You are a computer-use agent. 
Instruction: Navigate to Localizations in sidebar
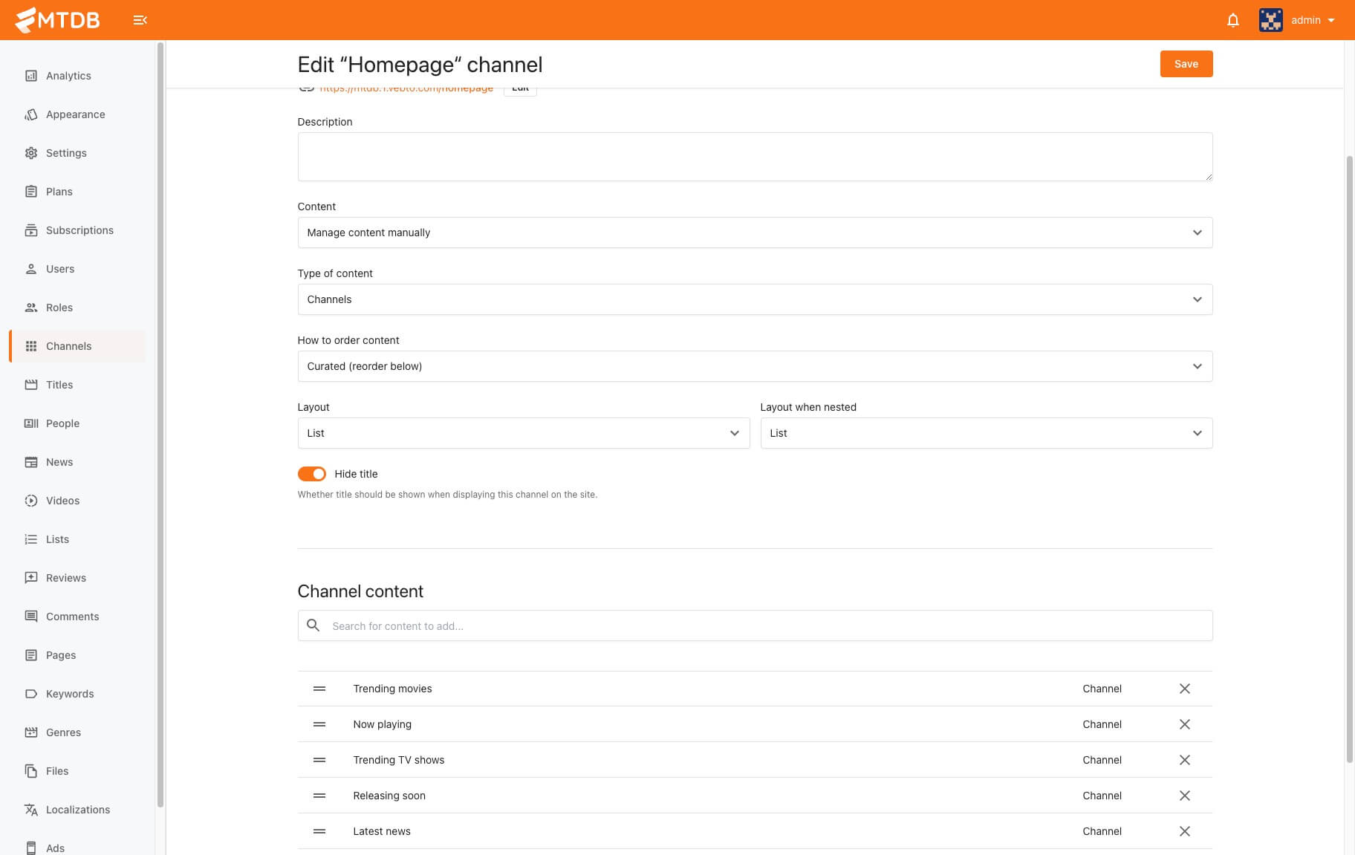coord(77,810)
